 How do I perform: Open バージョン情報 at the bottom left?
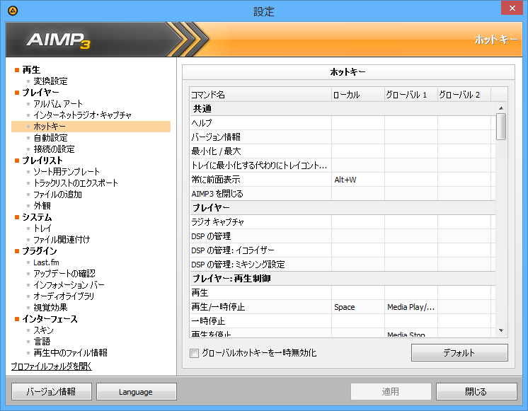click(x=52, y=391)
